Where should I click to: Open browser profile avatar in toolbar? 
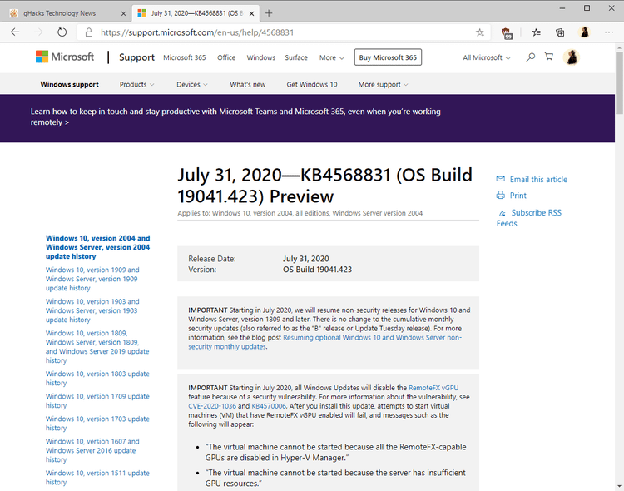click(x=585, y=32)
